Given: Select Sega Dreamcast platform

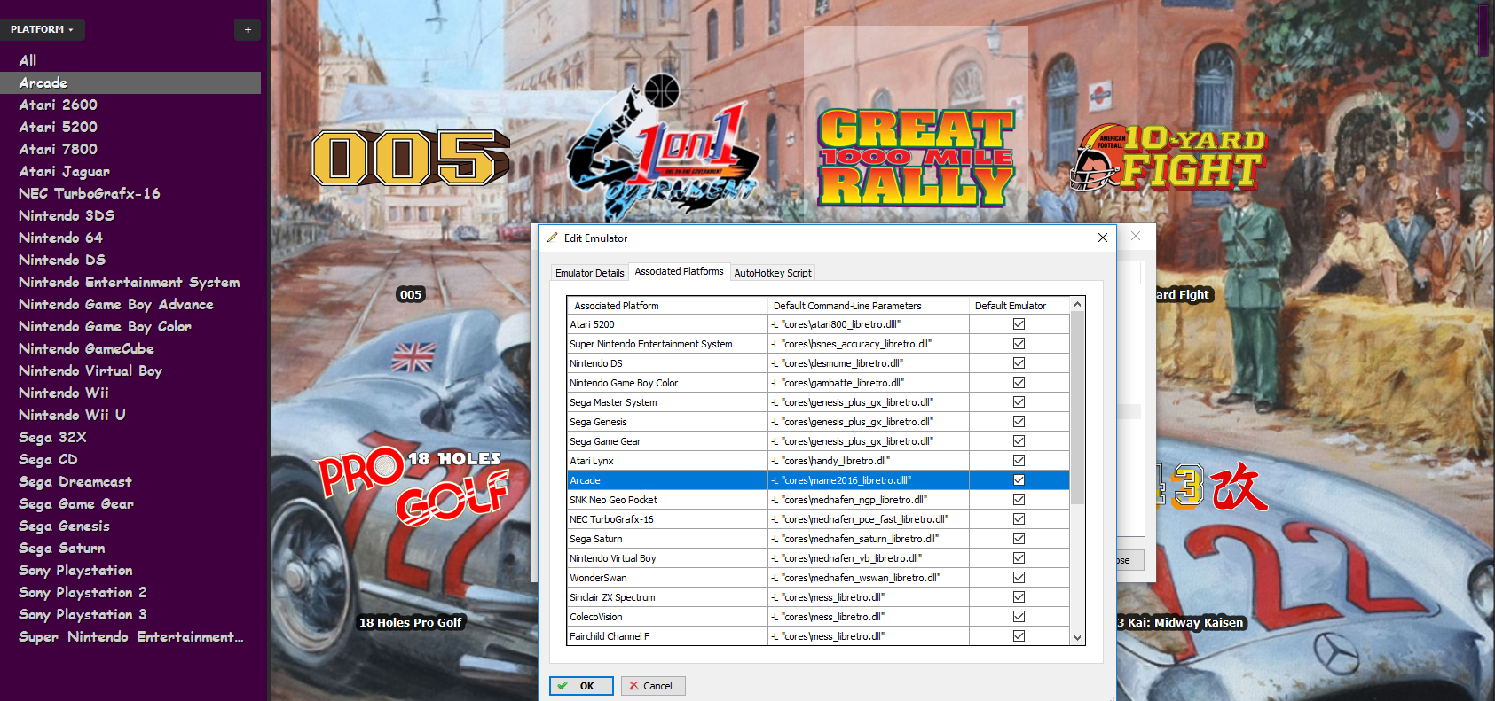Looking at the screenshot, I should [75, 481].
